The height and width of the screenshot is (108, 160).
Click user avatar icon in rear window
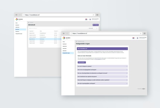pyautogui.click(x=90, y=19)
